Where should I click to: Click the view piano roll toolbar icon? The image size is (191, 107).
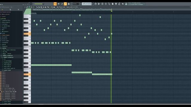click(99, 4)
